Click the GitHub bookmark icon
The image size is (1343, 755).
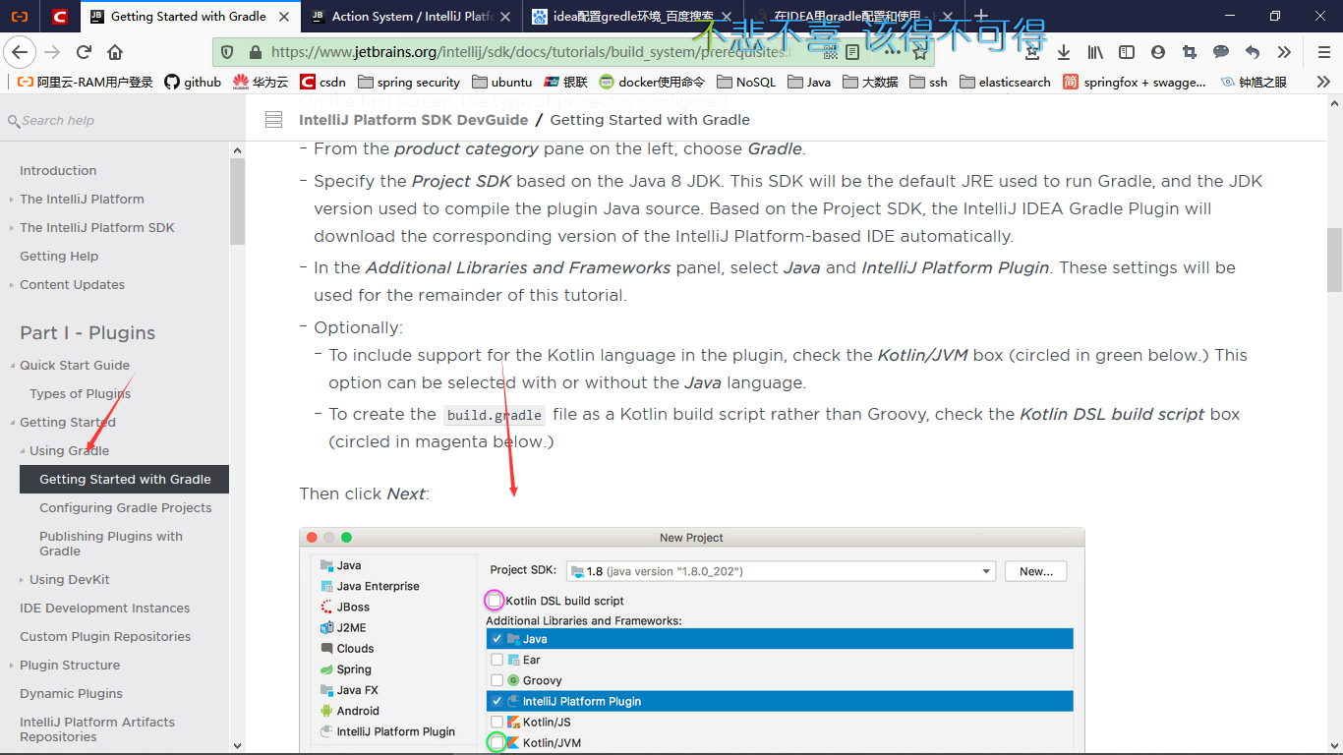point(170,82)
